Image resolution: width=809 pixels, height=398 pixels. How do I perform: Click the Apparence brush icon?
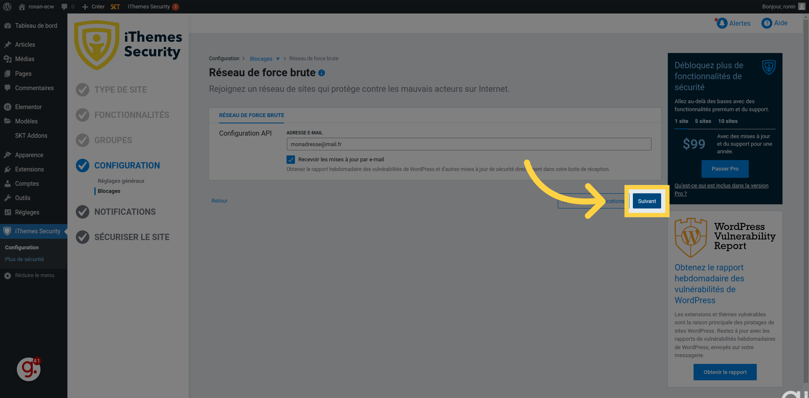[8, 155]
